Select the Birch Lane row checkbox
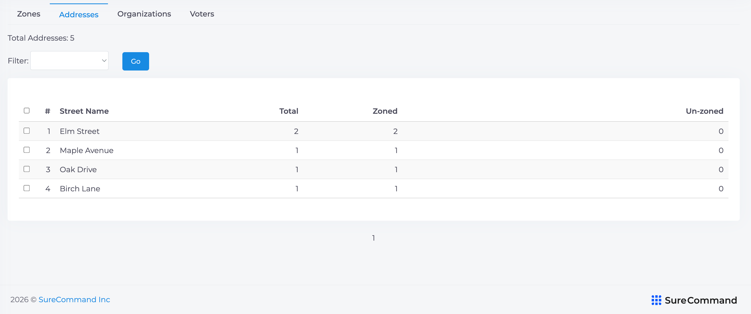751x314 pixels. [x=26, y=188]
